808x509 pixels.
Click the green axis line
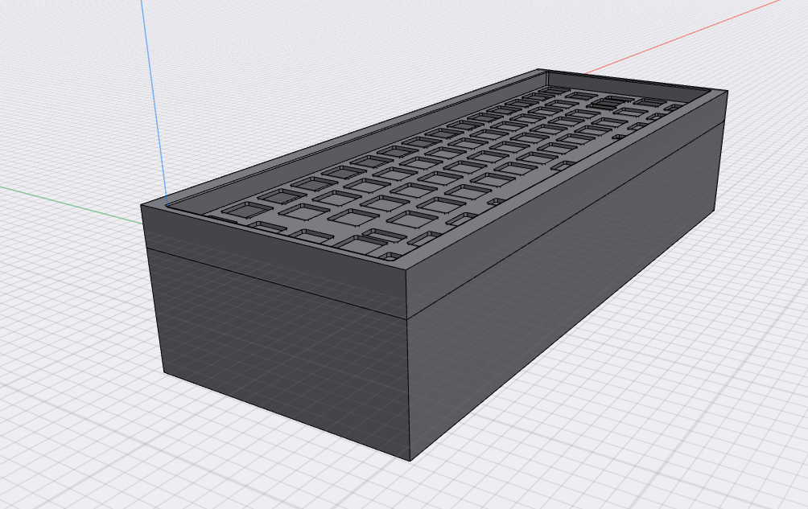(x=71, y=205)
